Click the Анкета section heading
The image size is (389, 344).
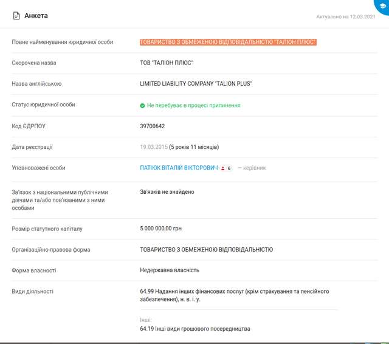(36, 16)
